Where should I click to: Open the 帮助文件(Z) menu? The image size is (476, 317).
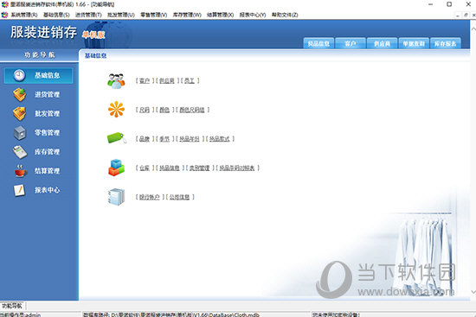(x=285, y=15)
